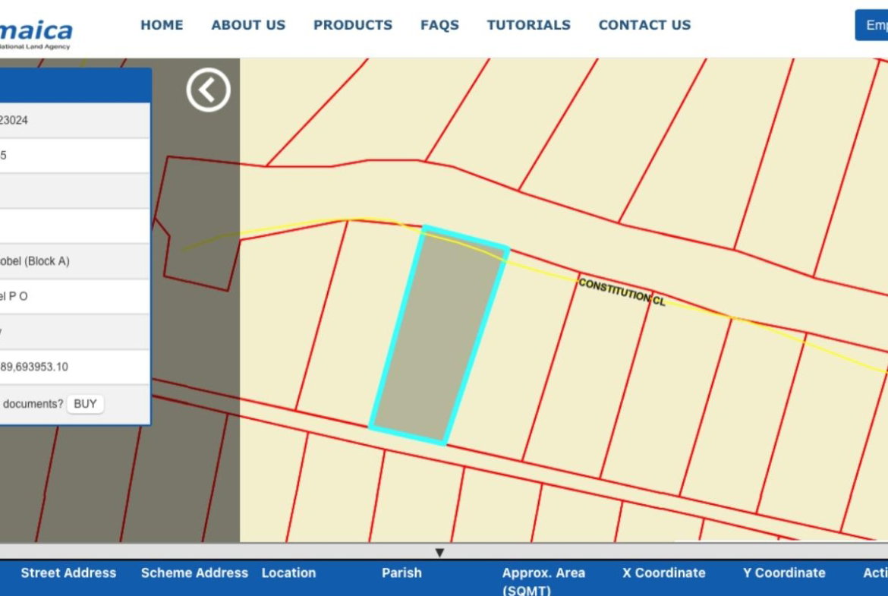Open the TUTORIALS page

[528, 24]
